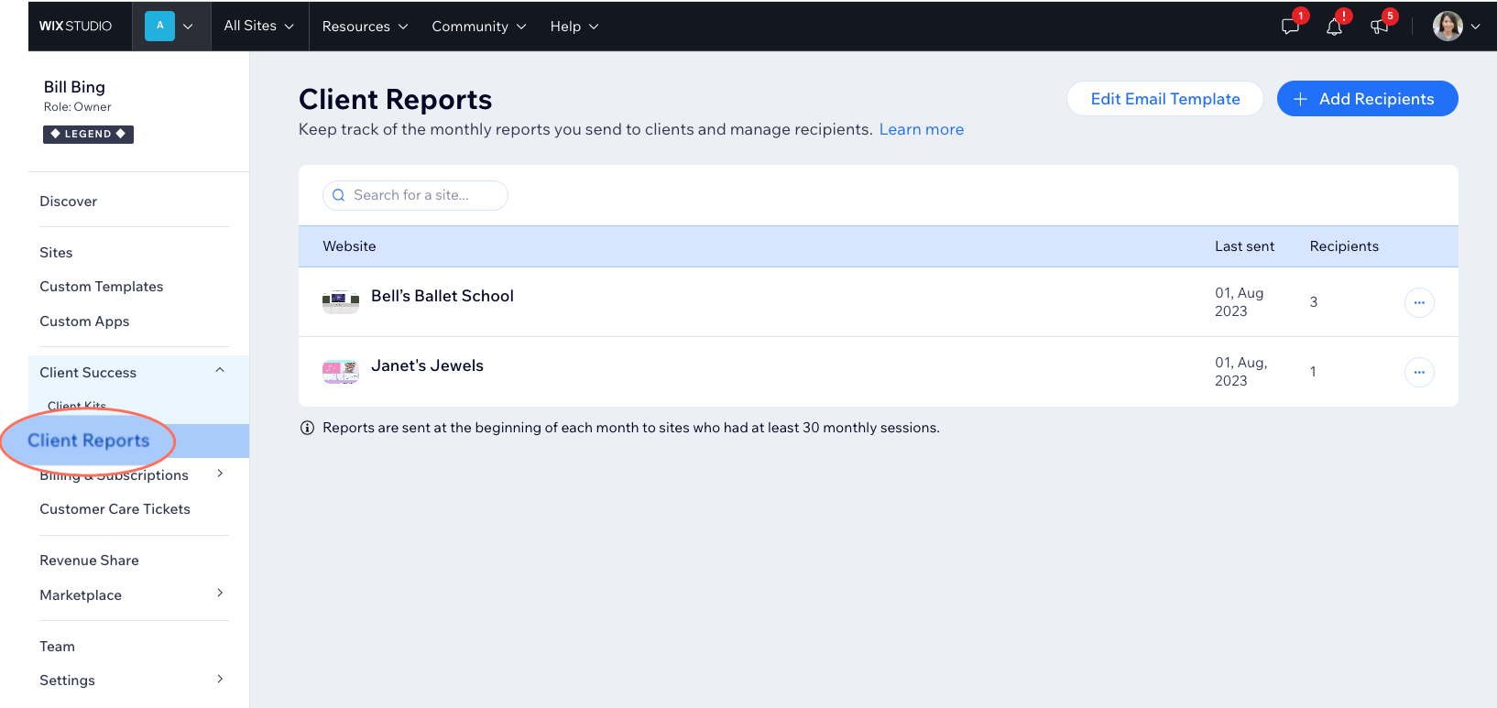1497x708 pixels.
Task: Click Janet's Jewels last sent date
Action: pos(1241,372)
